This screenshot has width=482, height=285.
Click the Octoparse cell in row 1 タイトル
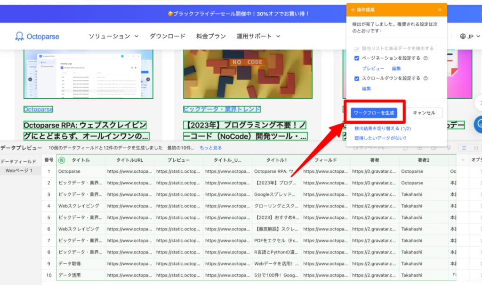(x=81, y=171)
